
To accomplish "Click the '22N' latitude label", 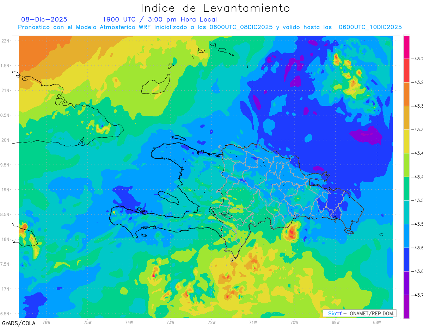I will [x=5, y=41].
